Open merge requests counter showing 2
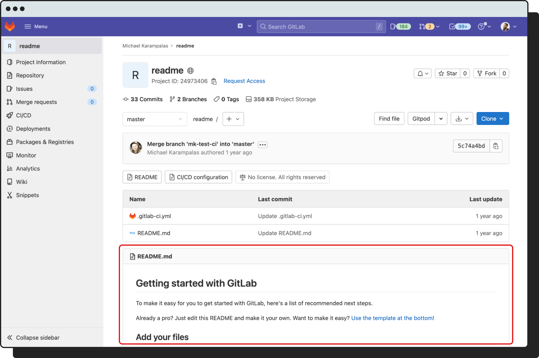 (x=429, y=27)
